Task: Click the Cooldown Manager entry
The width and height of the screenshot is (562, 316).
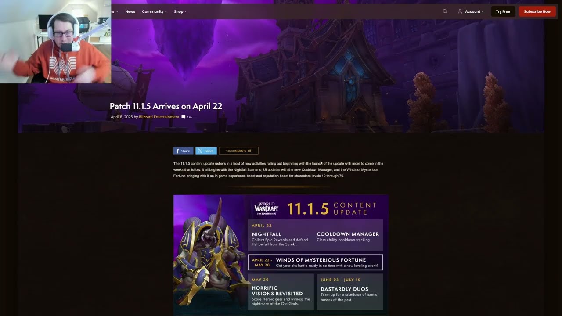Action: [348, 237]
